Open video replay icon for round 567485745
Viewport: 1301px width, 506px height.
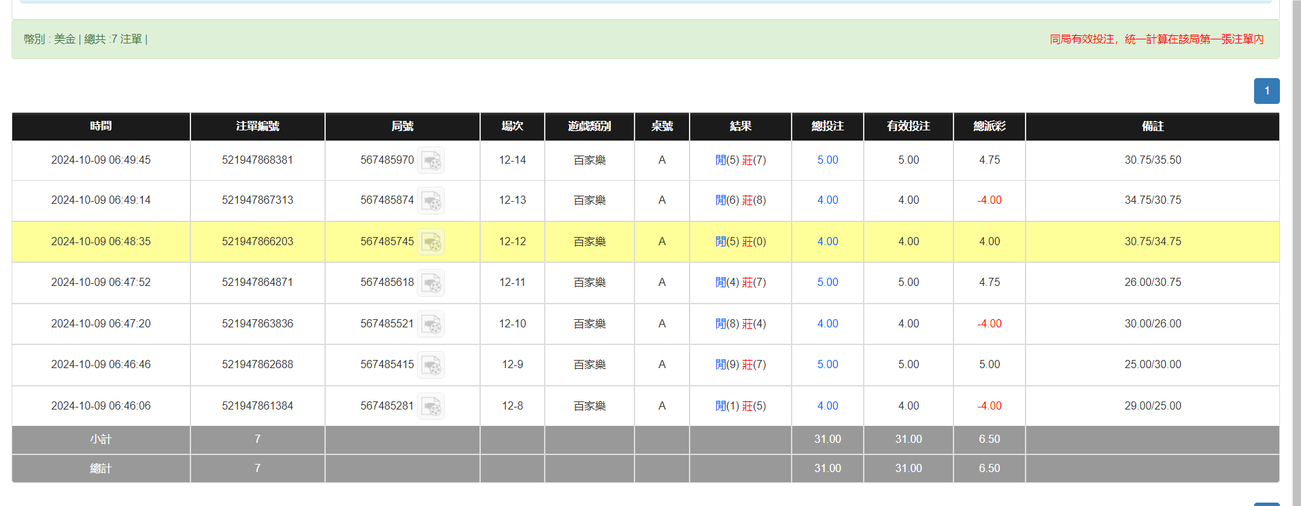430,242
